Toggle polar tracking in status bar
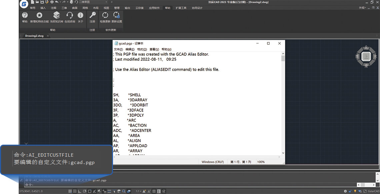The image size is (380, 194). (x=85, y=191)
